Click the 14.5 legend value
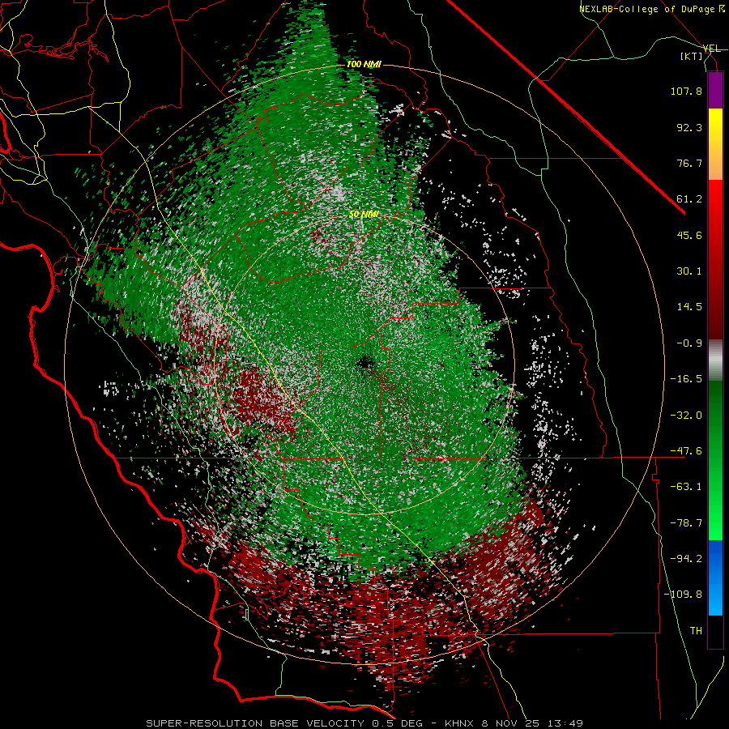Viewport: 729px width, 729px height. click(x=689, y=307)
